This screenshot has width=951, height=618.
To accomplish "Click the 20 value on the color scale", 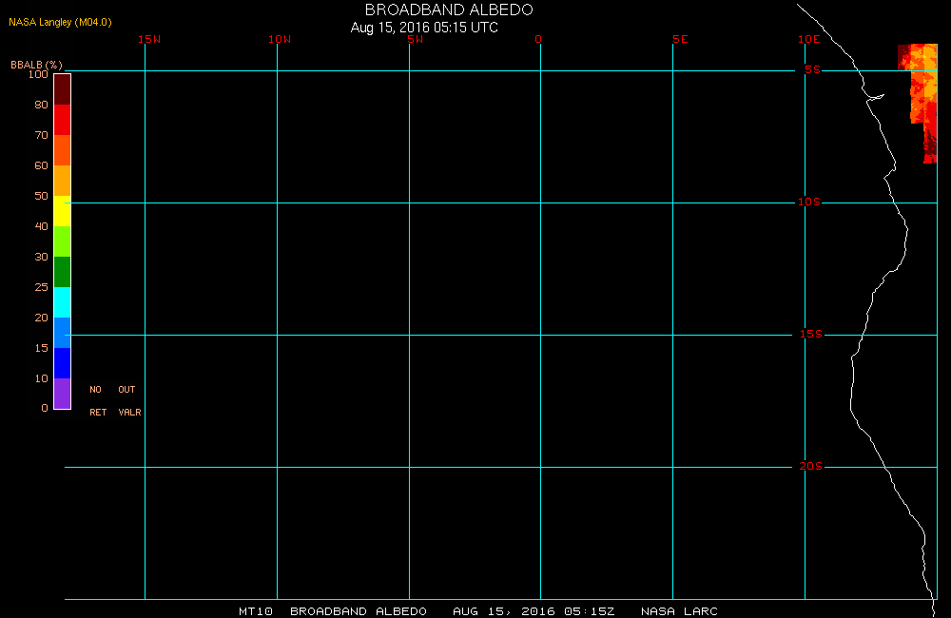I will coord(41,318).
